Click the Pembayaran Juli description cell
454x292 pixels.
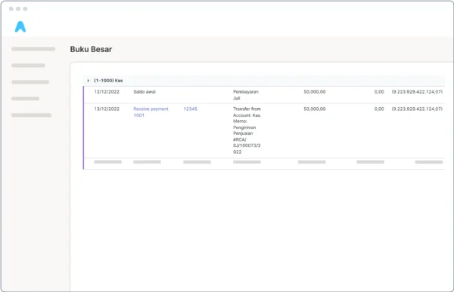[246, 95]
